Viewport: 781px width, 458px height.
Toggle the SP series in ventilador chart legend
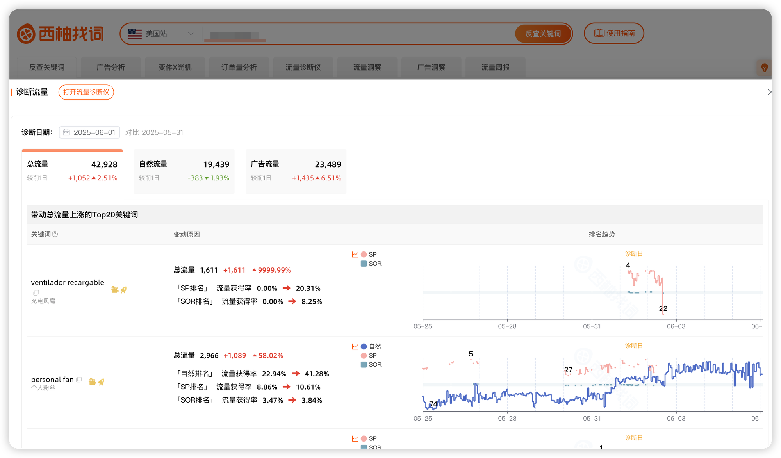tap(369, 254)
